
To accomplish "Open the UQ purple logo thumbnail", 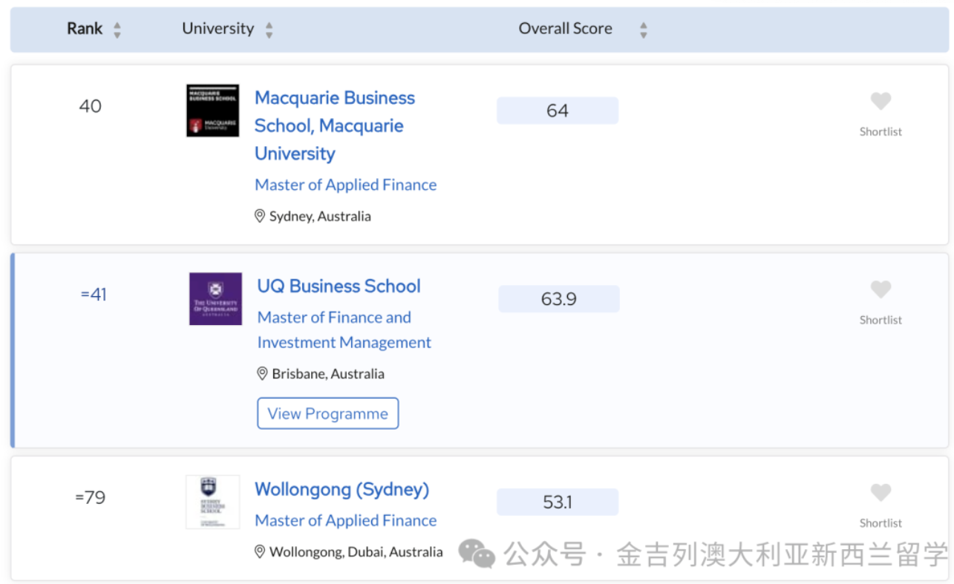I will tap(215, 298).
